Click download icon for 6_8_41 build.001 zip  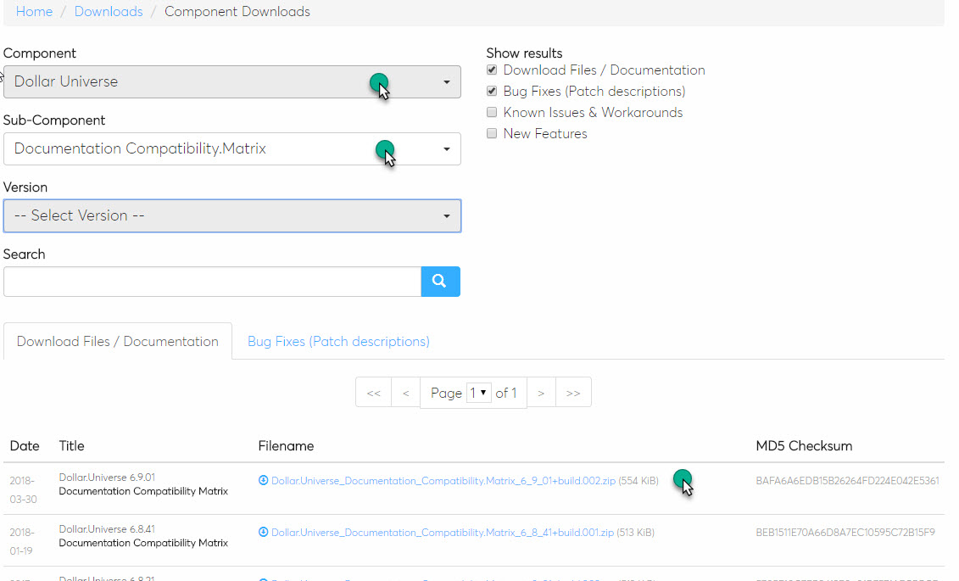263,532
